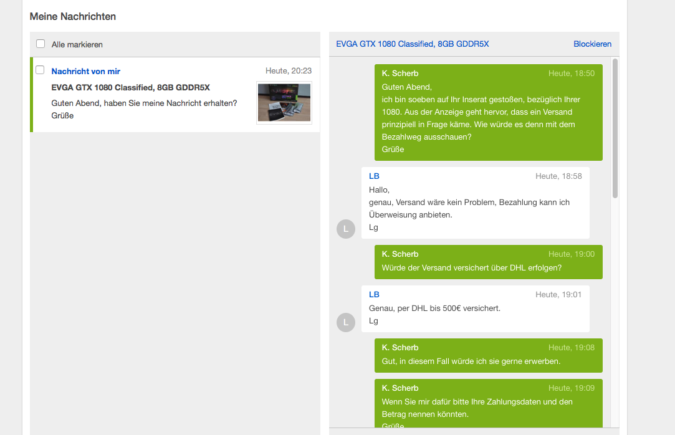Image resolution: width=675 pixels, height=435 pixels.
Task: Click the message 'Gut, in diesem Fall würde ich sie gerne erwerben.'
Action: 471,361
